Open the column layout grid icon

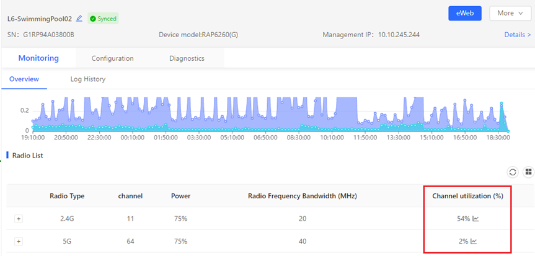coord(528,172)
